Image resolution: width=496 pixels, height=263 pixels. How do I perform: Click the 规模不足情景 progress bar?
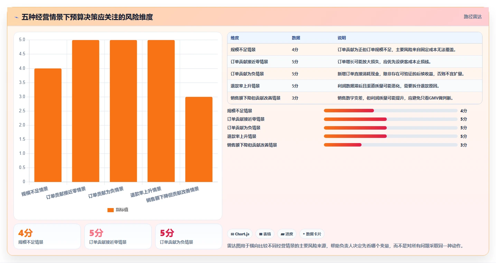coord(391,111)
